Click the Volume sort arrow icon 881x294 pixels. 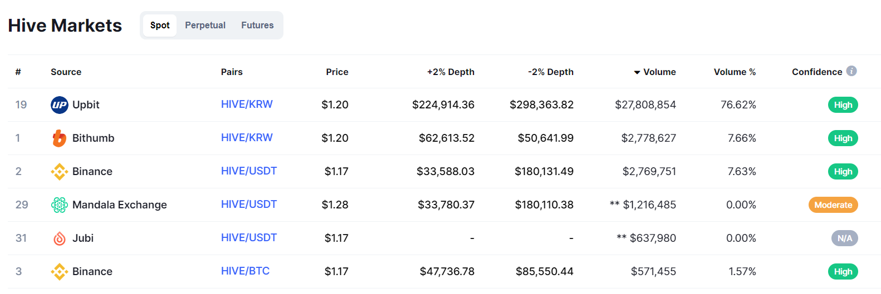click(x=637, y=73)
